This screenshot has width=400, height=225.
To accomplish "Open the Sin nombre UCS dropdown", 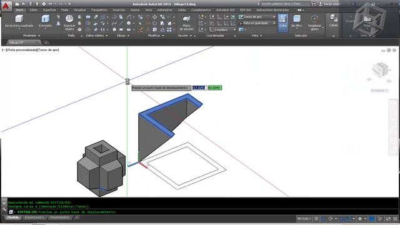I will tap(222, 29).
